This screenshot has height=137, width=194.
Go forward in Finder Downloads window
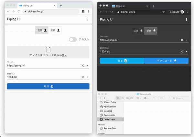(104, 98)
